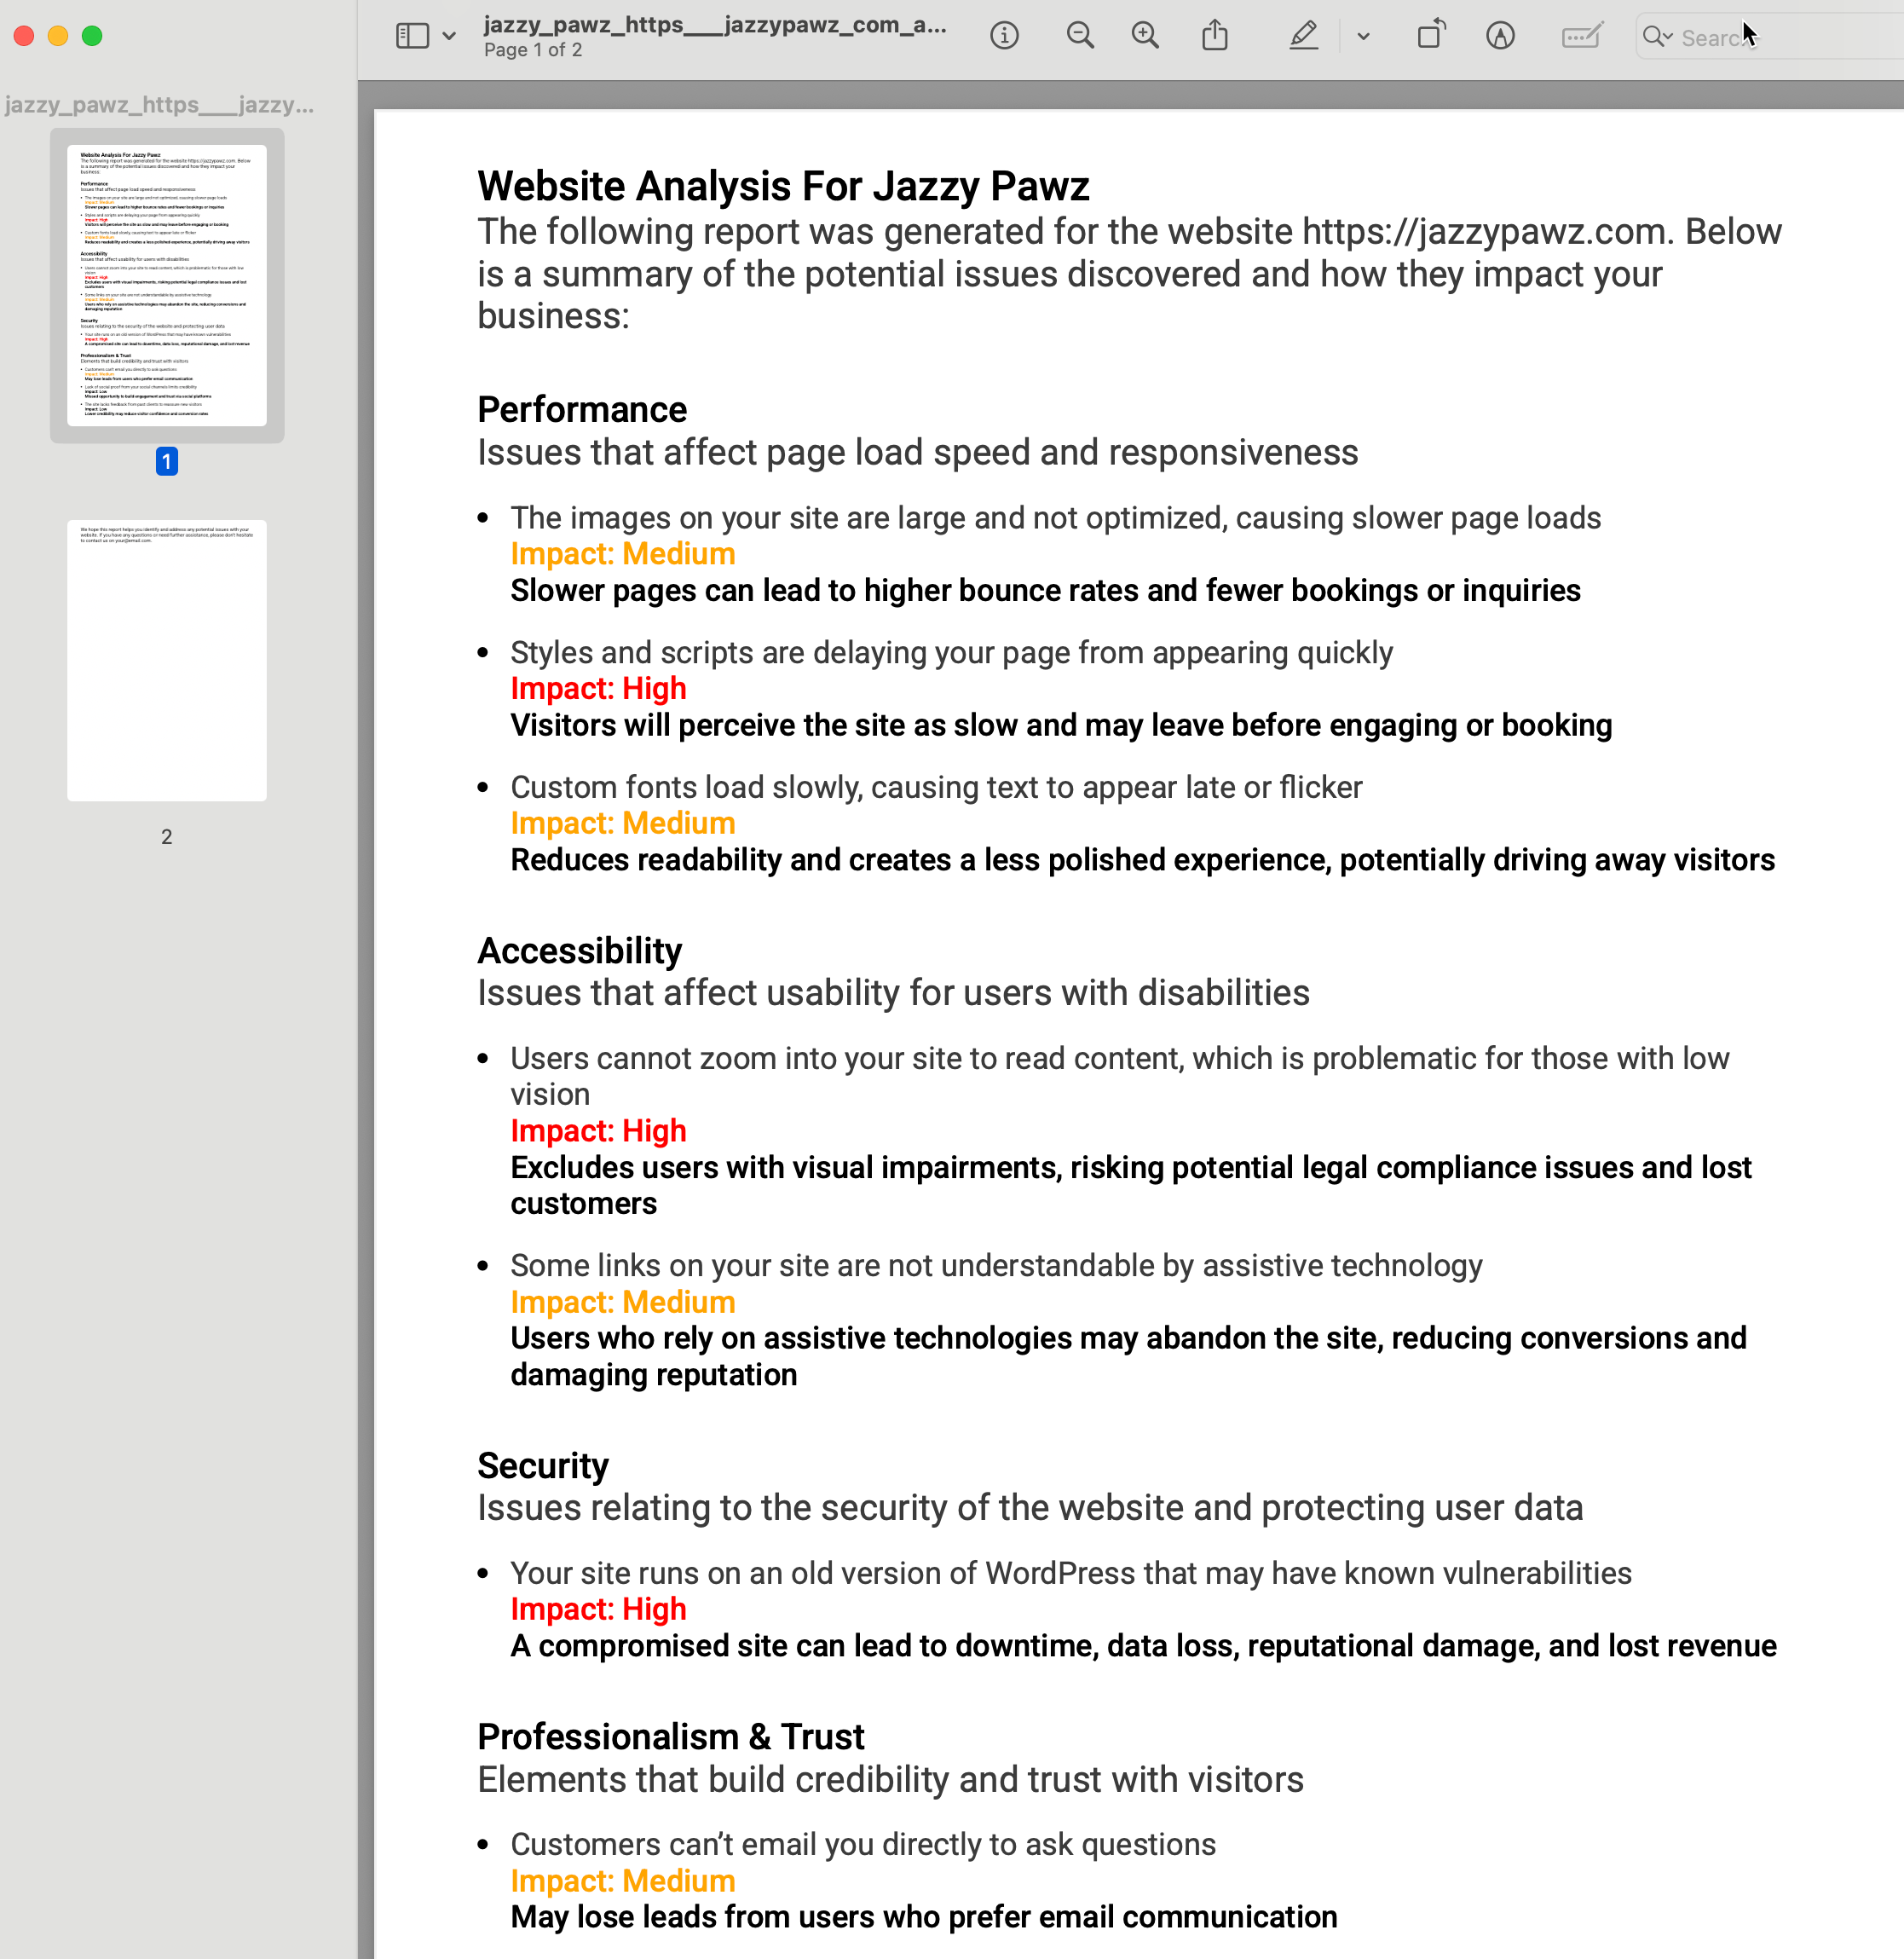The width and height of the screenshot is (1904, 1959).
Task: Open sidebar view options chevron
Action: pyautogui.click(x=449, y=37)
